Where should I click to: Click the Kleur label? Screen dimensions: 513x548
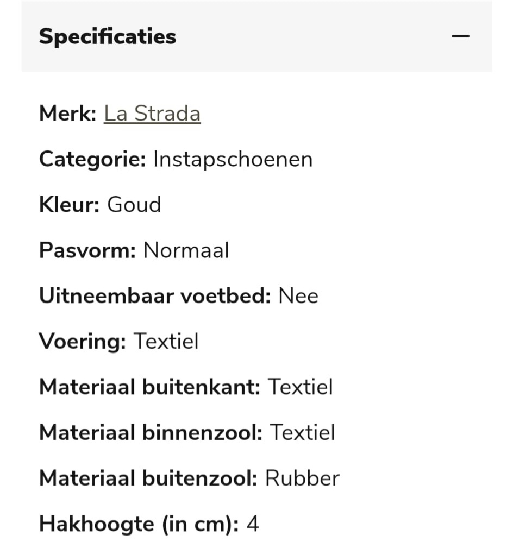pos(69,205)
